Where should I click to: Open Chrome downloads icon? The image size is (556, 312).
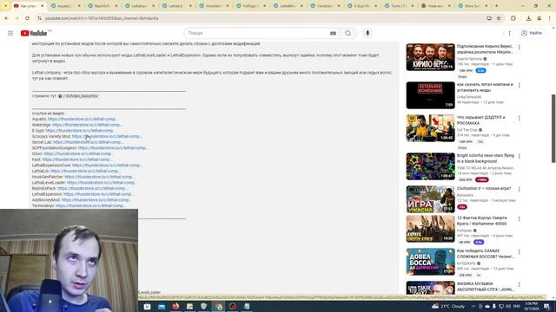click(x=528, y=18)
